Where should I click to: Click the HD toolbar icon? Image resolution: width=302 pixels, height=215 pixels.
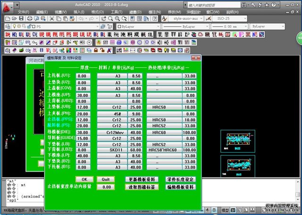(x=15, y=34)
